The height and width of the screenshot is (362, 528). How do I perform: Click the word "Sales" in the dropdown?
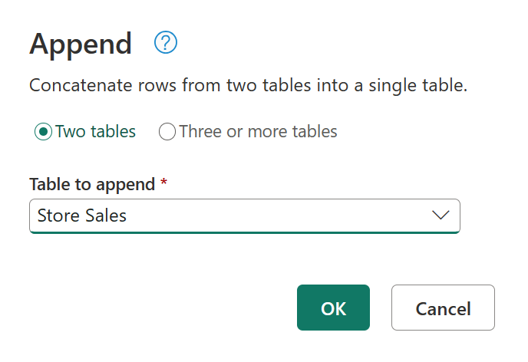pos(107,216)
